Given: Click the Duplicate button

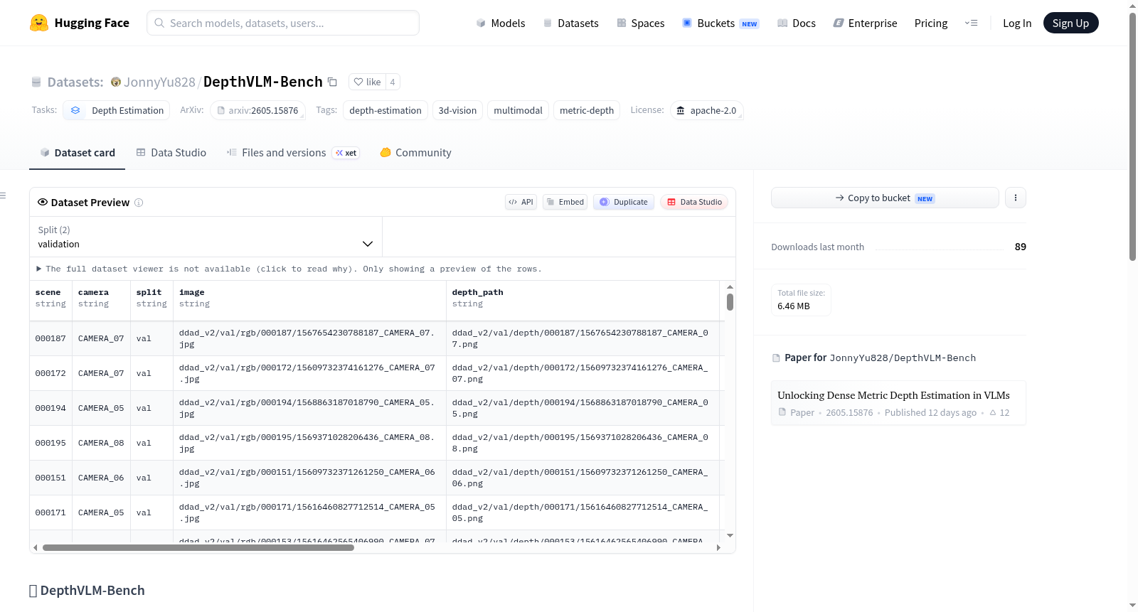Looking at the screenshot, I should 624,202.
